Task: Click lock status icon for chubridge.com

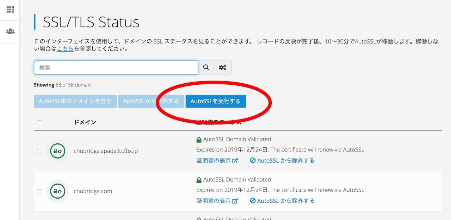Action: [57, 191]
